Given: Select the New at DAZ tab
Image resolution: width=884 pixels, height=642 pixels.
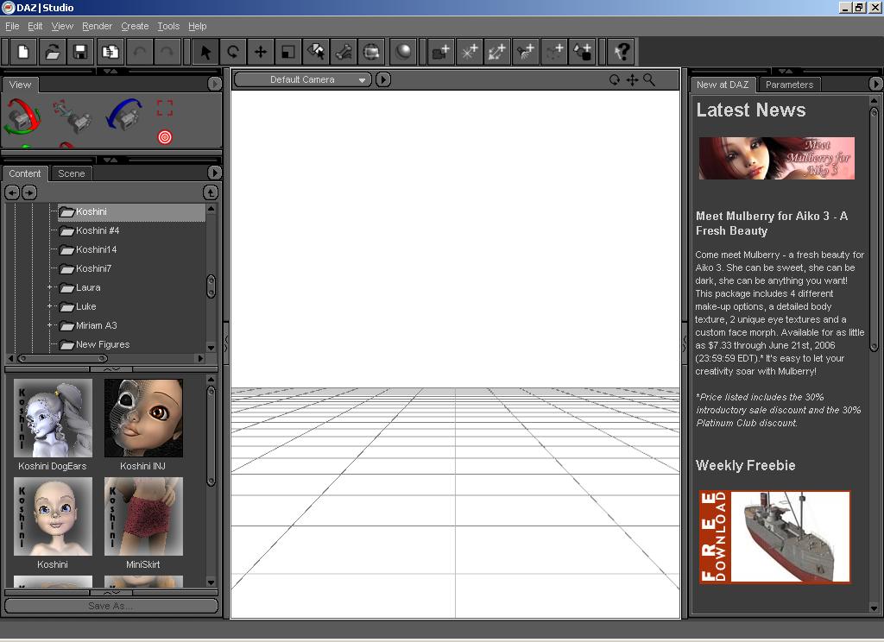Looking at the screenshot, I should coord(723,85).
